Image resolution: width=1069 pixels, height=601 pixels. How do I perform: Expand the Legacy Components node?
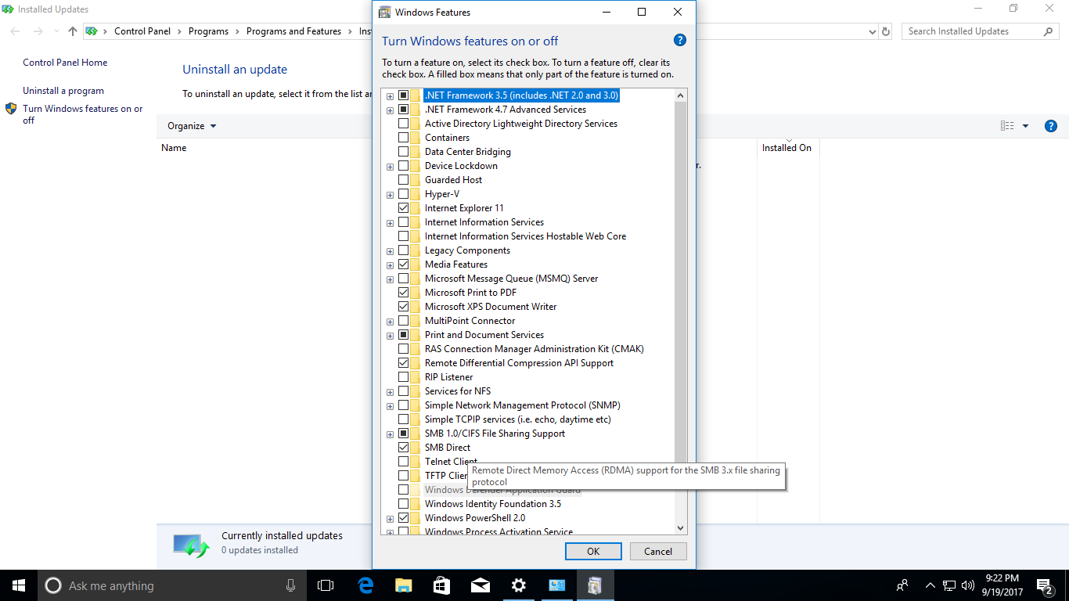[x=390, y=251]
